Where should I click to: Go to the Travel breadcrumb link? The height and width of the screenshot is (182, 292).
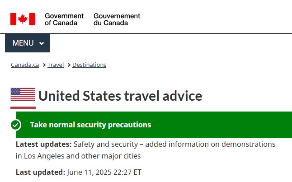click(56, 65)
